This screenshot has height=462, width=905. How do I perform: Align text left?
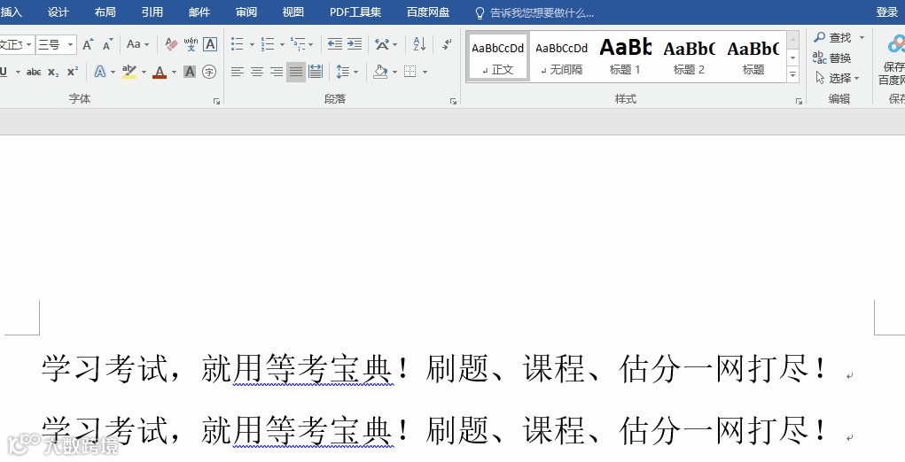(x=238, y=72)
